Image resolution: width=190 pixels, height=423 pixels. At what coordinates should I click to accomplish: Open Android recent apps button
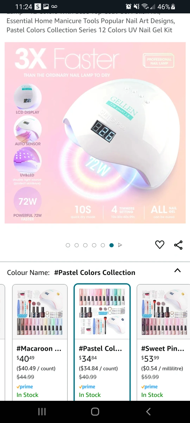coord(42,411)
